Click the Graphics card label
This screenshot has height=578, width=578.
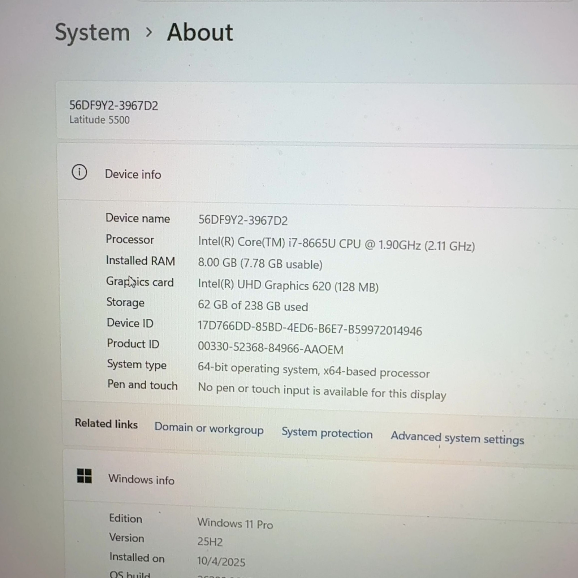[x=140, y=281]
